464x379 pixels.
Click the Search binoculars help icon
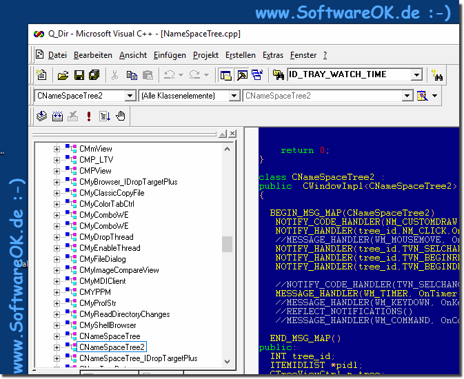pyautogui.click(x=437, y=75)
